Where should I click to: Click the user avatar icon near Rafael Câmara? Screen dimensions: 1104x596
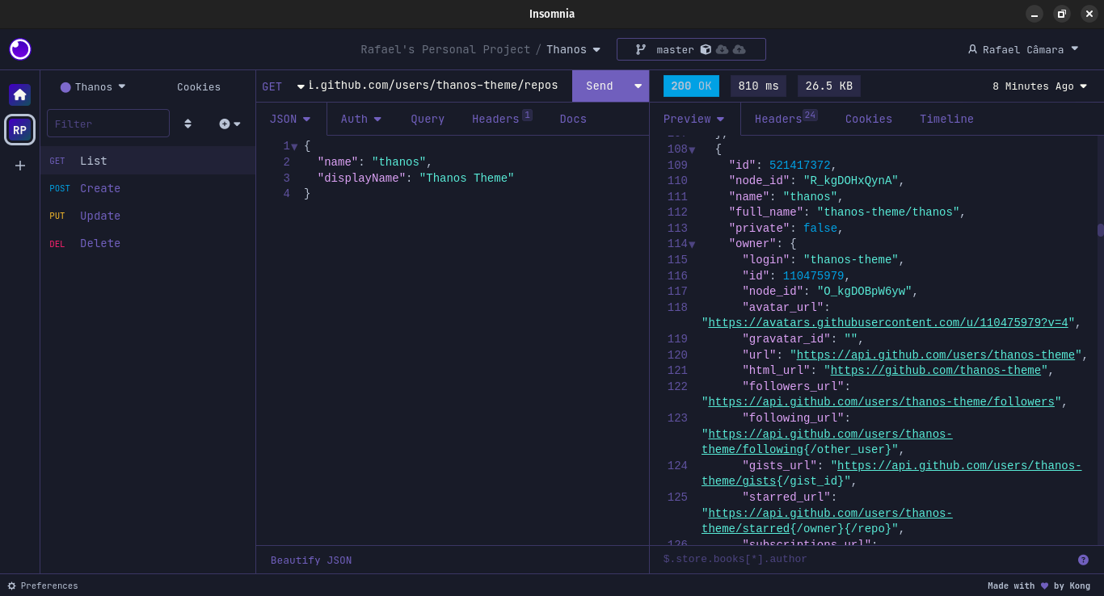pos(972,49)
